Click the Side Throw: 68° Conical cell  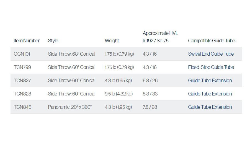pyautogui.click(x=71, y=54)
